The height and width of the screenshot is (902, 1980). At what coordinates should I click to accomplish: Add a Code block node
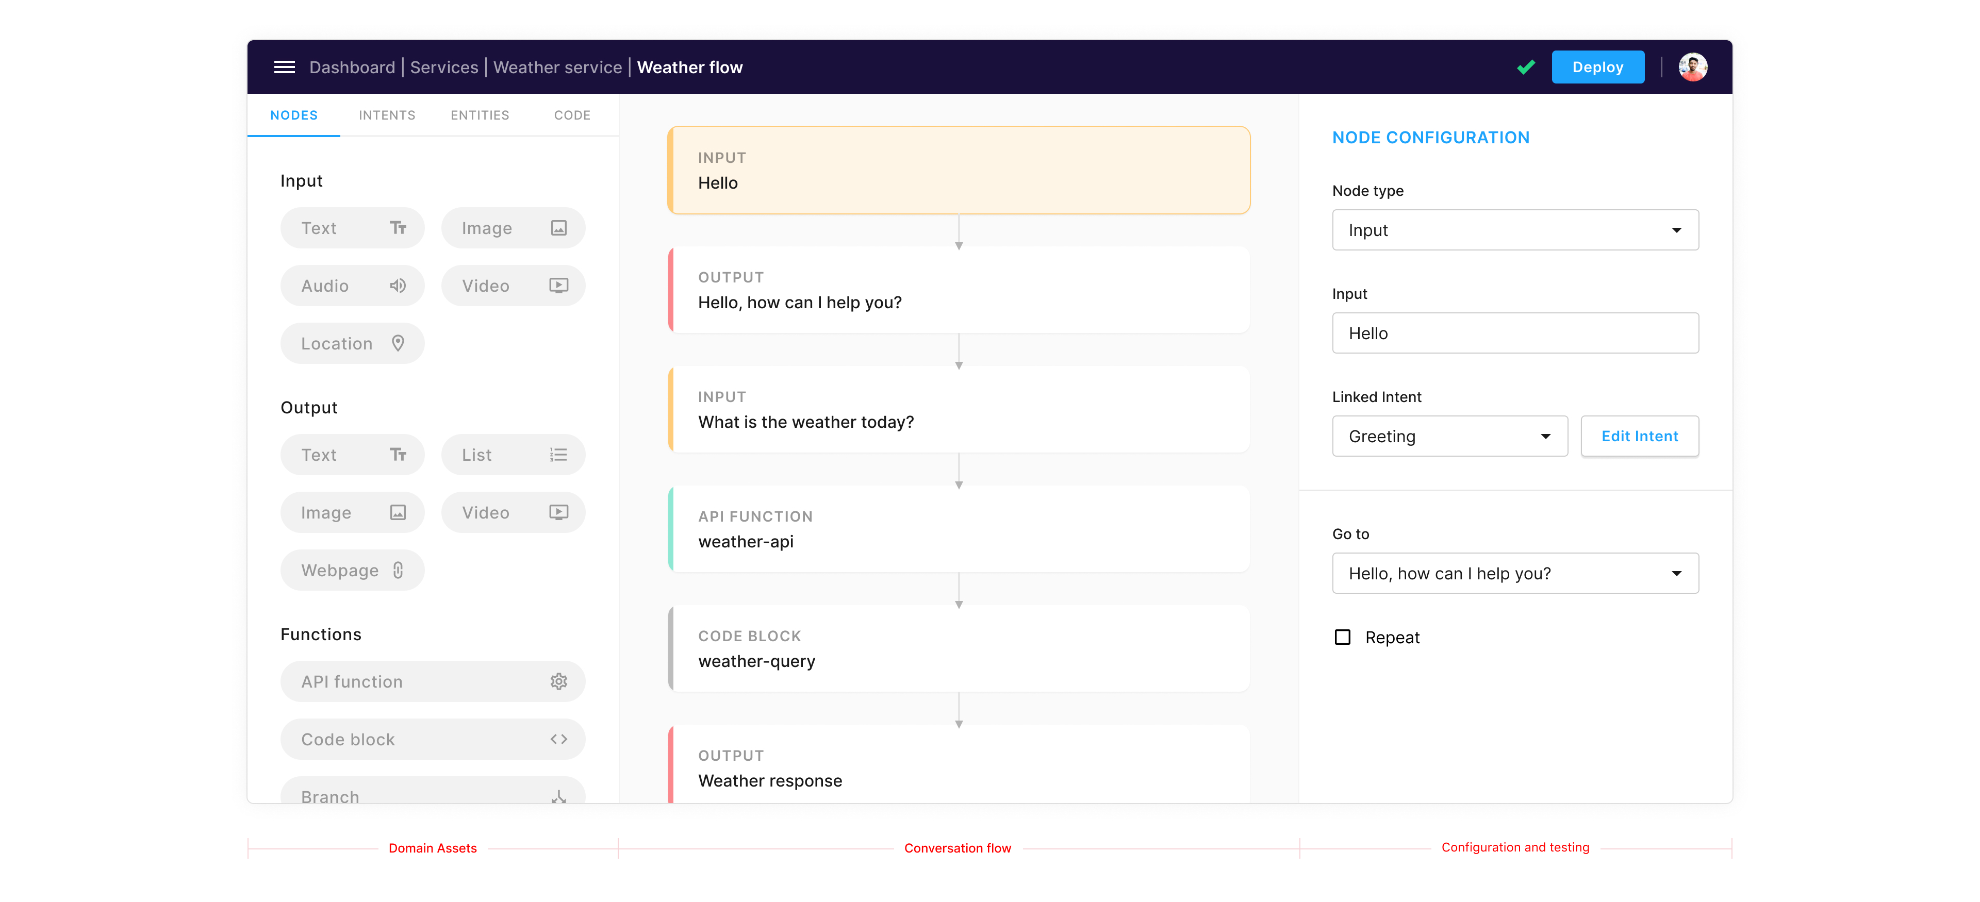click(x=433, y=739)
